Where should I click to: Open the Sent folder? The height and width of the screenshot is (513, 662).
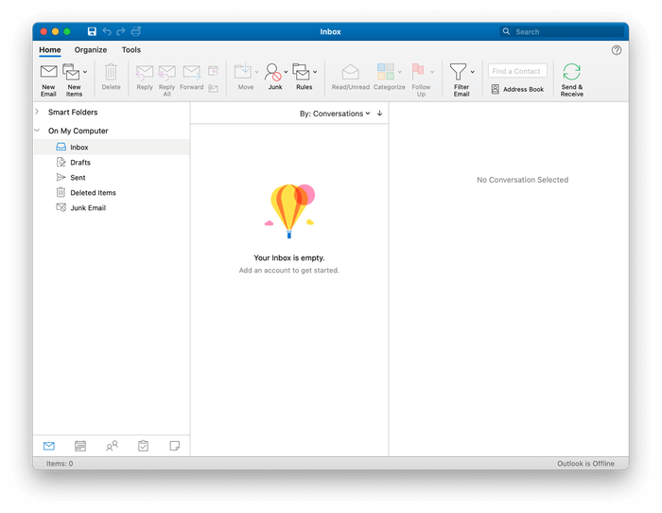[112, 178]
